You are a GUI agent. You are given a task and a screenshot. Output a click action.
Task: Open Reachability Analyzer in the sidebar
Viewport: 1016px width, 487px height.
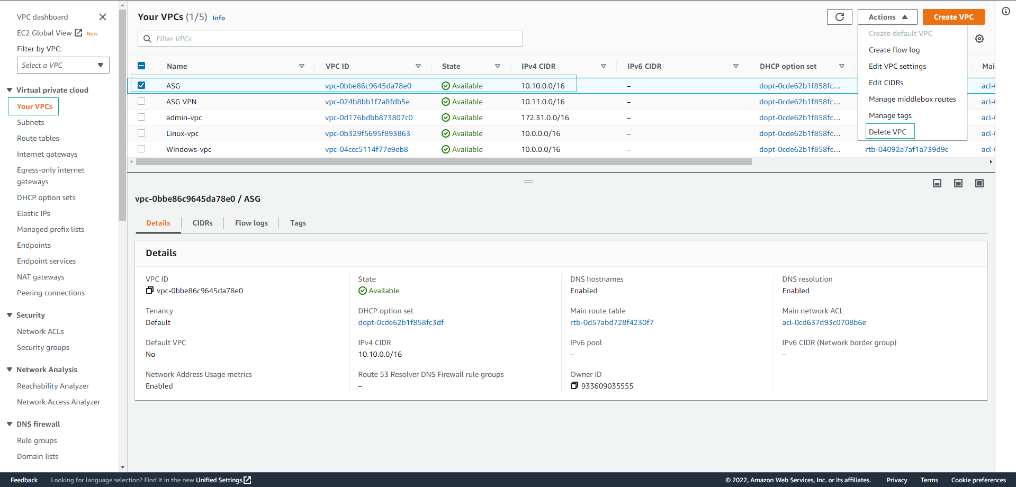tap(53, 386)
